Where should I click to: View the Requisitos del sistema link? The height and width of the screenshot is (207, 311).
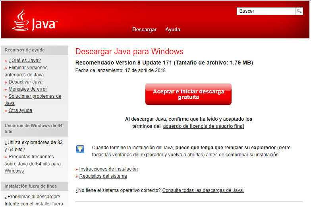coord(103,176)
